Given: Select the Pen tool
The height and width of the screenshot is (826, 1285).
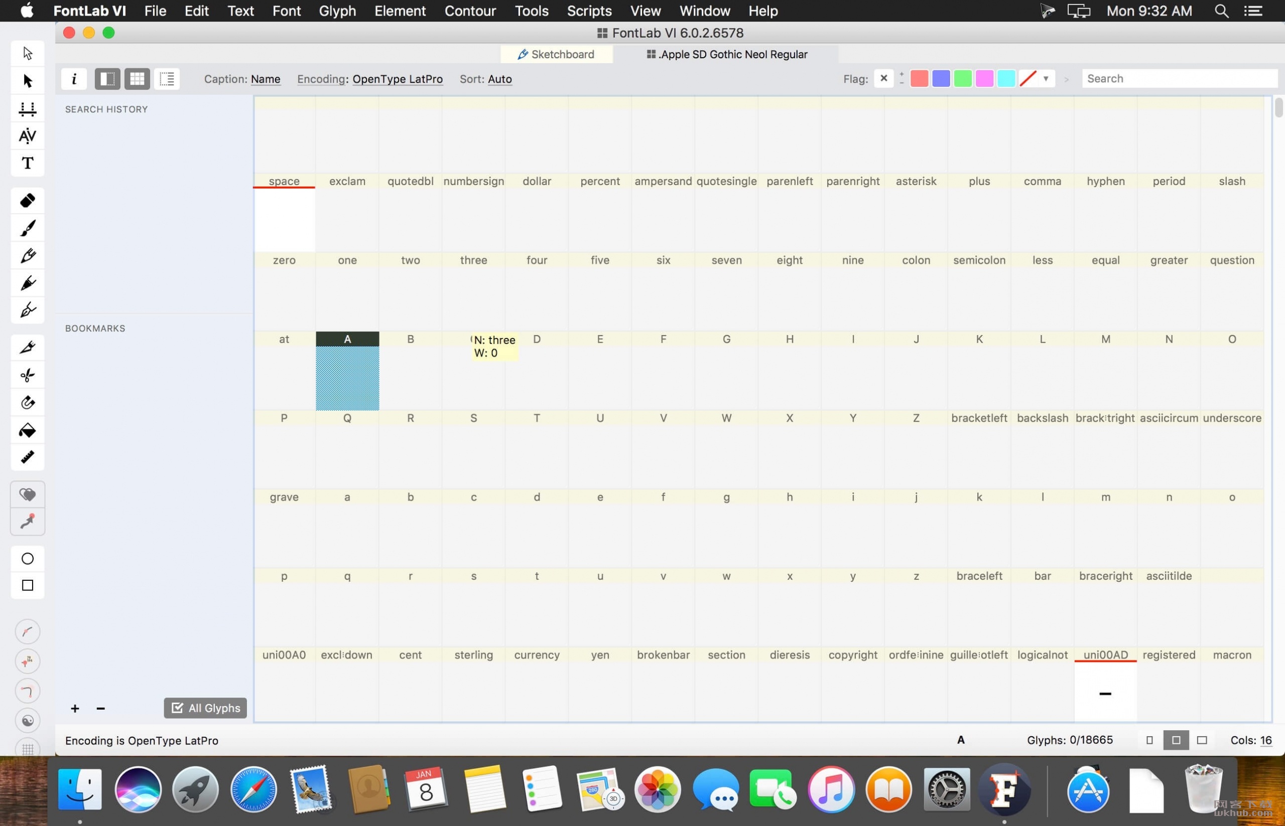Looking at the screenshot, I should tap(28, 283).
